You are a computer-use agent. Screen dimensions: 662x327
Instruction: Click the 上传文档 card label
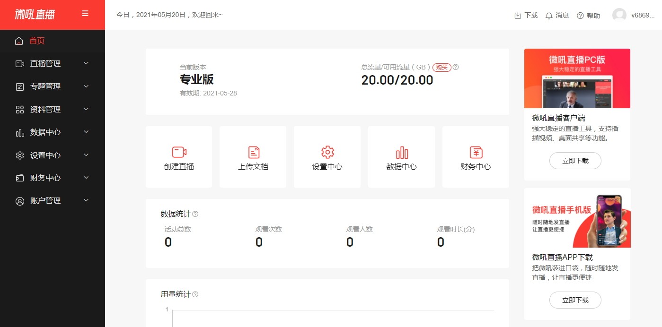[253, 167]
